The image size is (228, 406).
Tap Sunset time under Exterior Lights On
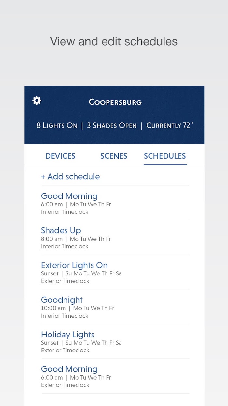pyautogui.click(x=50, y=273)
